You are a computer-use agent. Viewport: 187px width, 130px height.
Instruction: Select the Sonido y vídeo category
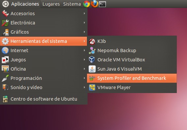(x=44, y=87)
